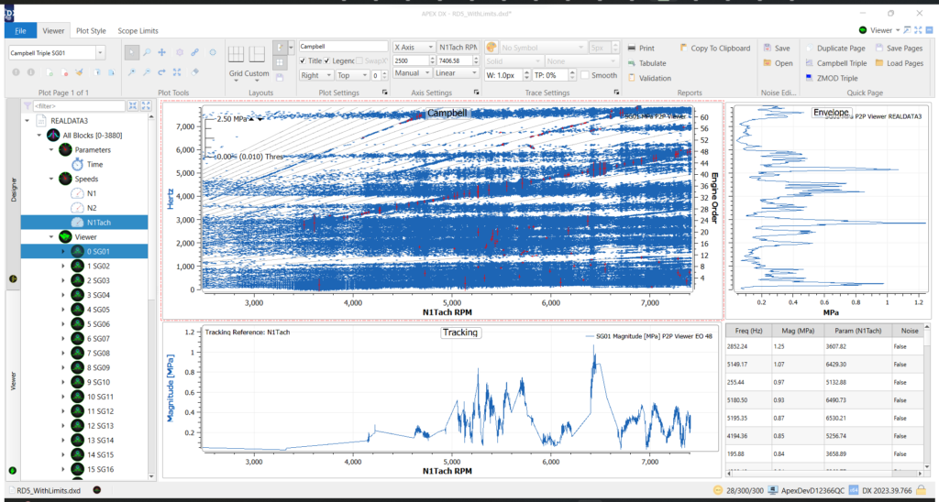
Task: Click the trace color palette swatch
Action: 491,47
